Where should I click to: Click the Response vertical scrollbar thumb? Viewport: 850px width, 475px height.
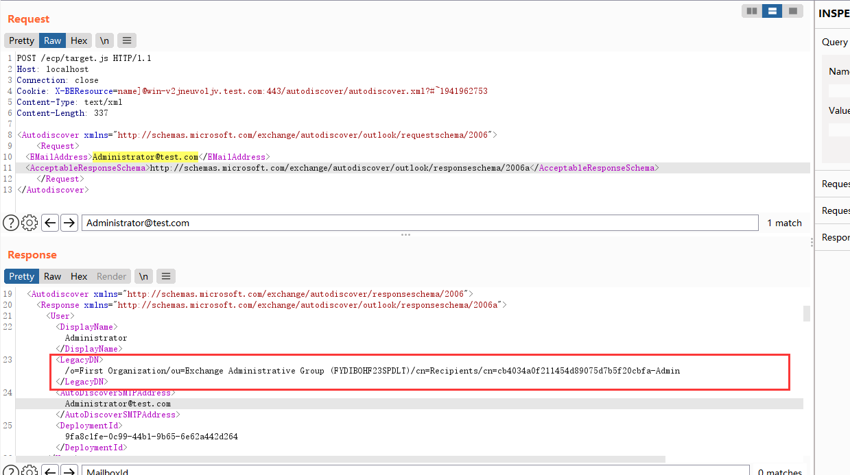click(x=807, y=313)
